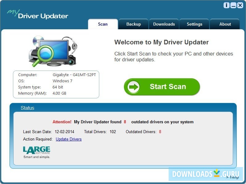246x184 pixels.
Task: Click the 'Welcome to My Driver Updater' heading
Action: point(162,42)
